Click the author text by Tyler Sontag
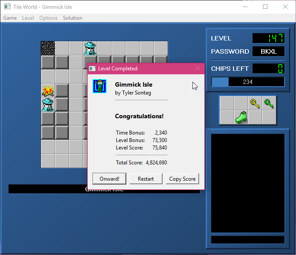 (x=133, y=93)
